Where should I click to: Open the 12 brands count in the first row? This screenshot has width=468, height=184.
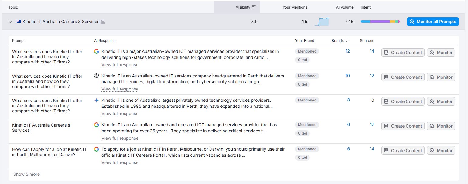(348, 51)
